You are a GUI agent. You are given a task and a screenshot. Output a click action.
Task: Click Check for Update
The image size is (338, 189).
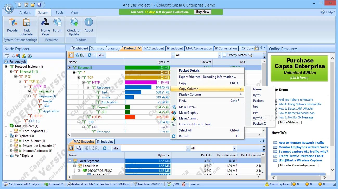point(74,26)
